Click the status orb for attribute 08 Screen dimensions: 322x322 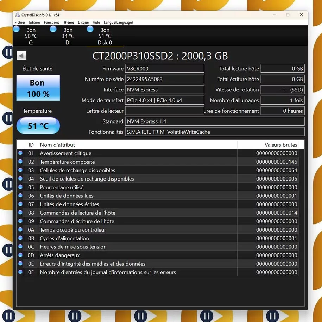(x=20, y=212)
